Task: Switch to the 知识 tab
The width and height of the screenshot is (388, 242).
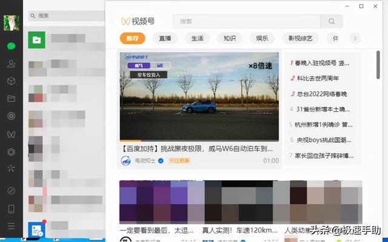Action: click(230, 38)
